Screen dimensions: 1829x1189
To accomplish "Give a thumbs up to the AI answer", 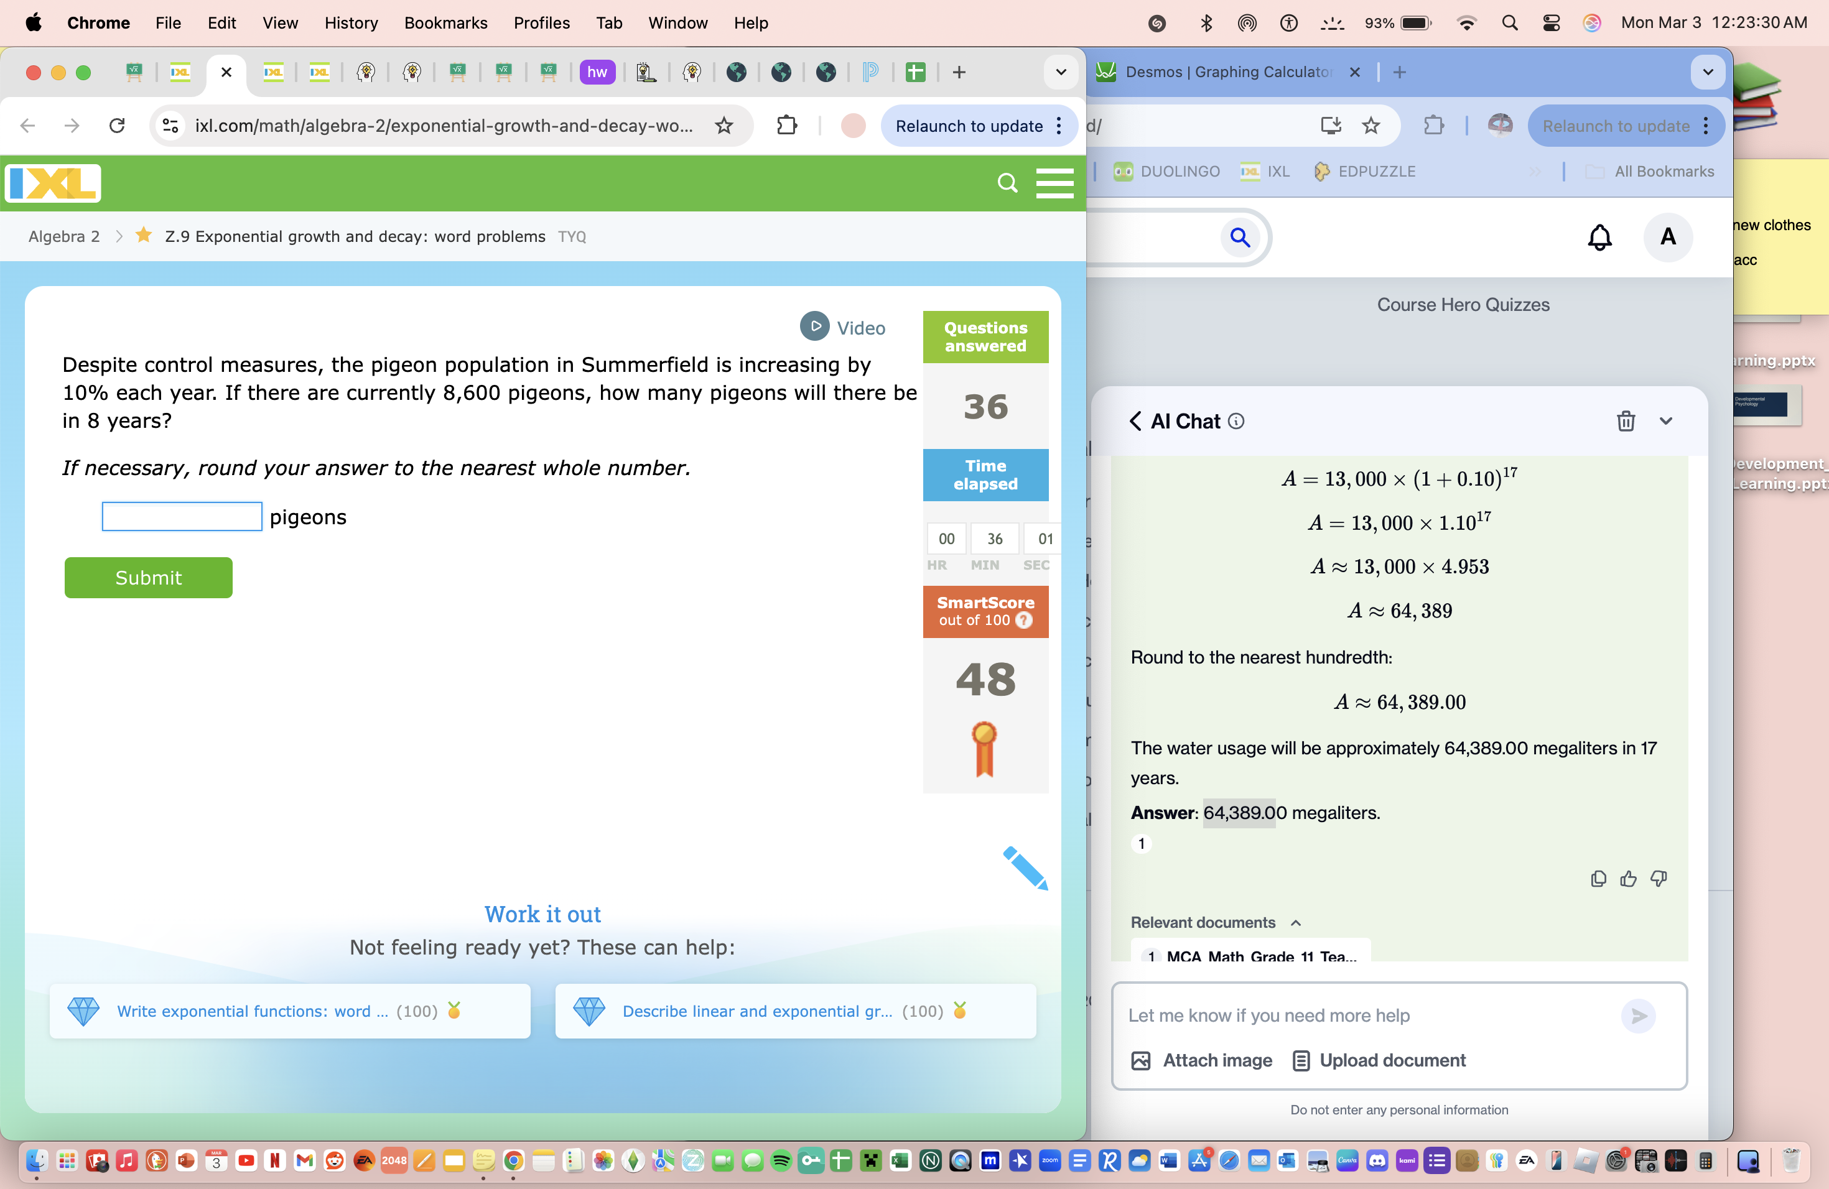I will point(1629,879).
